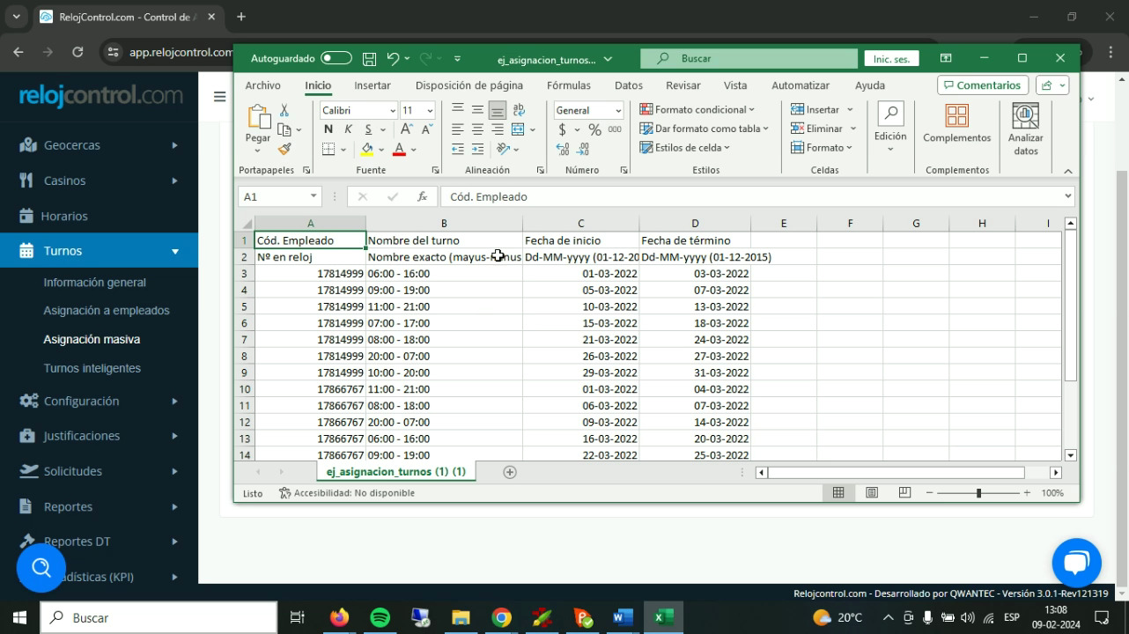This screenshot has width=1129, height=634.
Task: Click the Save icon in title bar
Action: 370,59
